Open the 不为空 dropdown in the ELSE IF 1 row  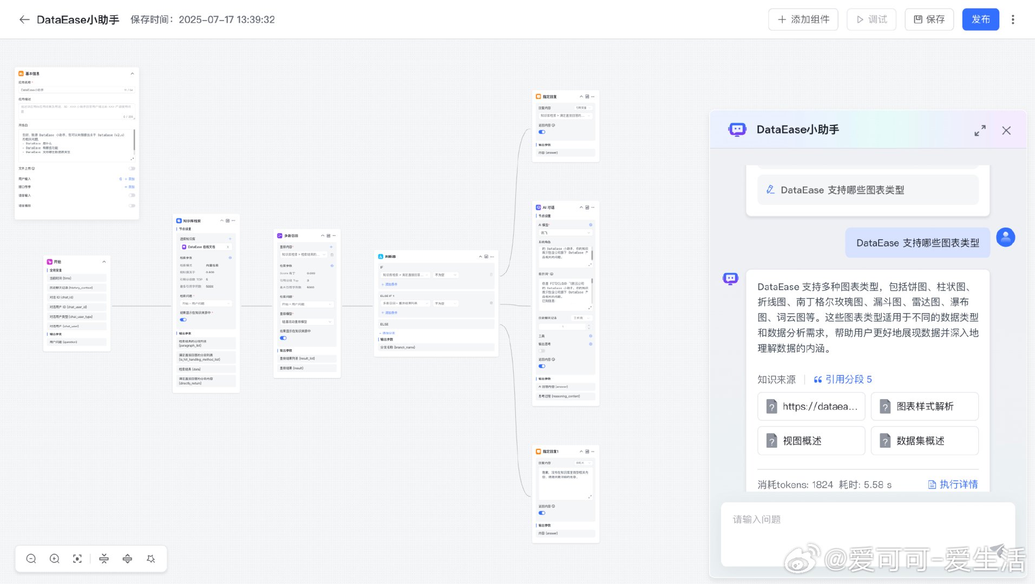pyautogui.click(x=446, y=303)
